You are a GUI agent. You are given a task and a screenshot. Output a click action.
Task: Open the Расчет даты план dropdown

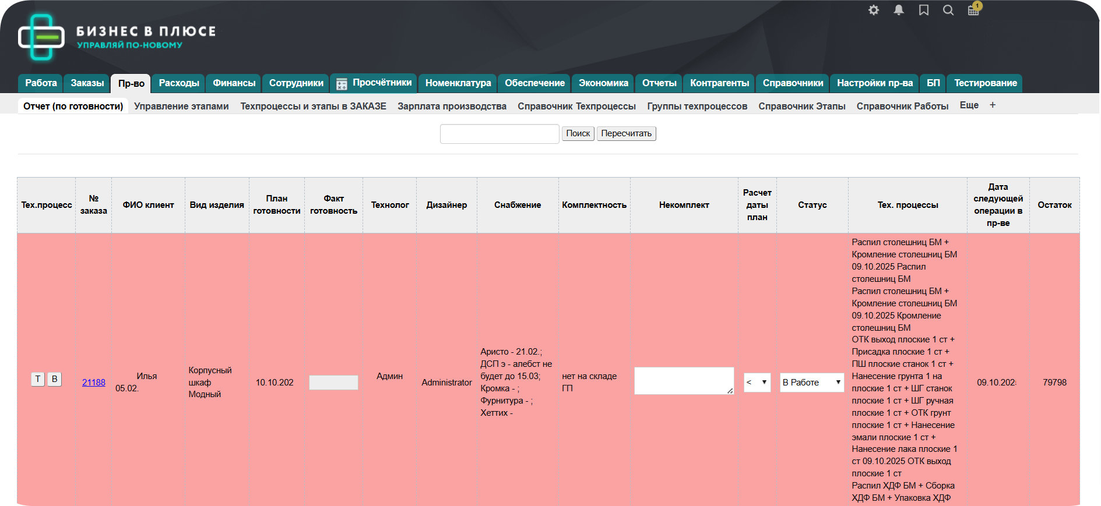point(757,383)
